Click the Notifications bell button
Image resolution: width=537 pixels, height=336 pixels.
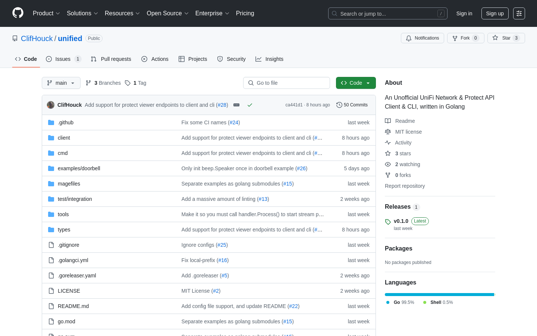click(423, 38)
